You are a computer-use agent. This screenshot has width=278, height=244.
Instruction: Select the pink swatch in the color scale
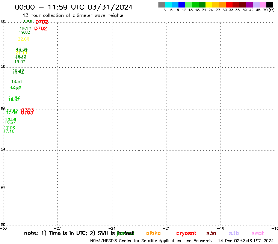point(263,5)
